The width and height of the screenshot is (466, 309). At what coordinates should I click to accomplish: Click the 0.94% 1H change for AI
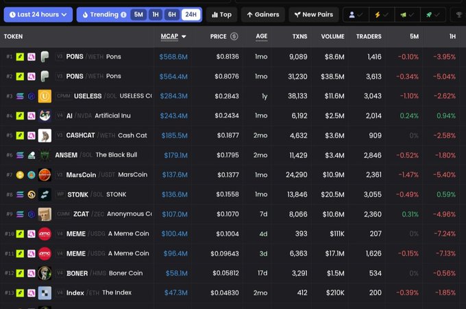[446, 116]
